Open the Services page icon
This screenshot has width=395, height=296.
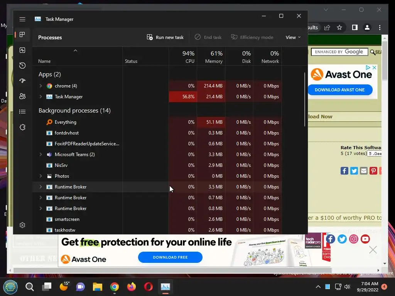click(22, 127)
